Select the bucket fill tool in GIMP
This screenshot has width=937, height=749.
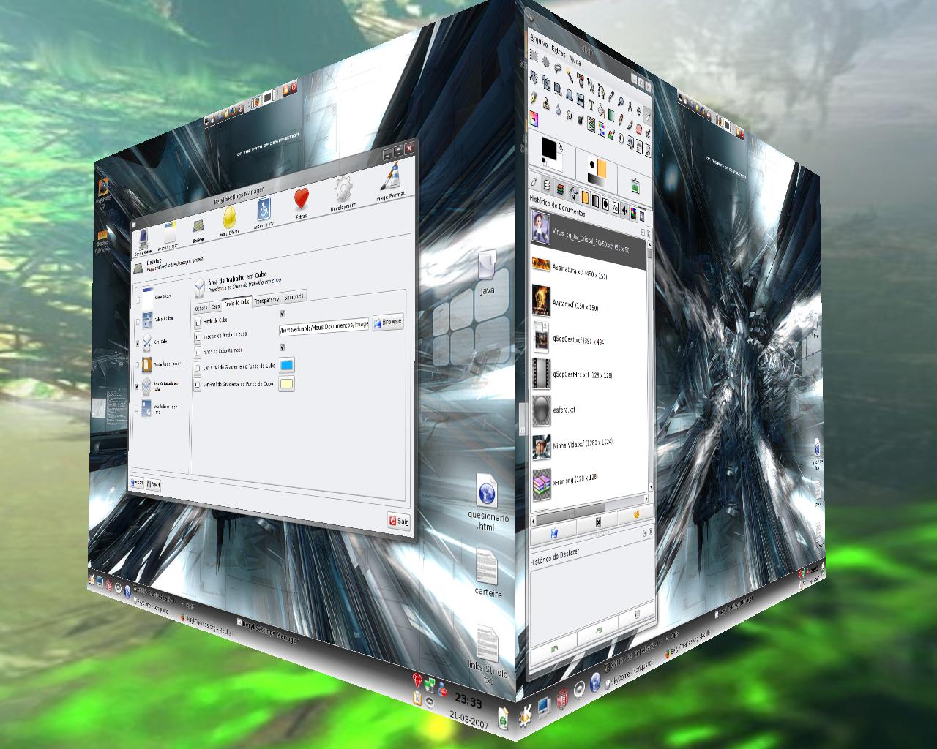tap(602, 111)
